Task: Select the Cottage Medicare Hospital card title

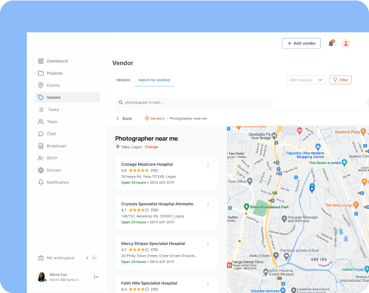Action: (x=147, y=164)
